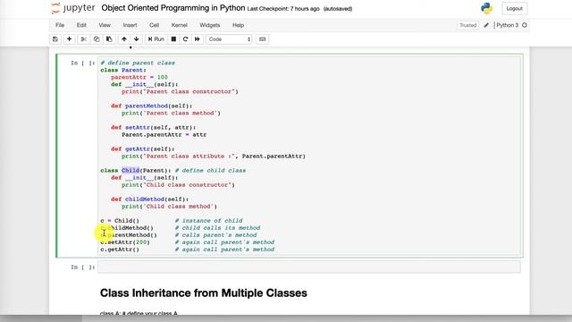The image size is (572, 322).
Task: Open the Widgets menu
Action: [210, 25]
